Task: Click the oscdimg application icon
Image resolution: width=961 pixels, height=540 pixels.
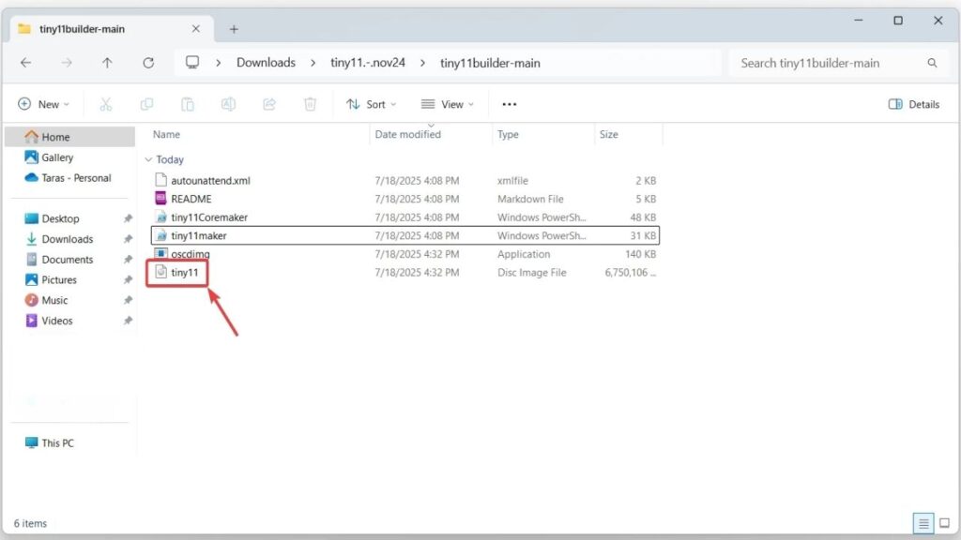Action: click(160, 253)
